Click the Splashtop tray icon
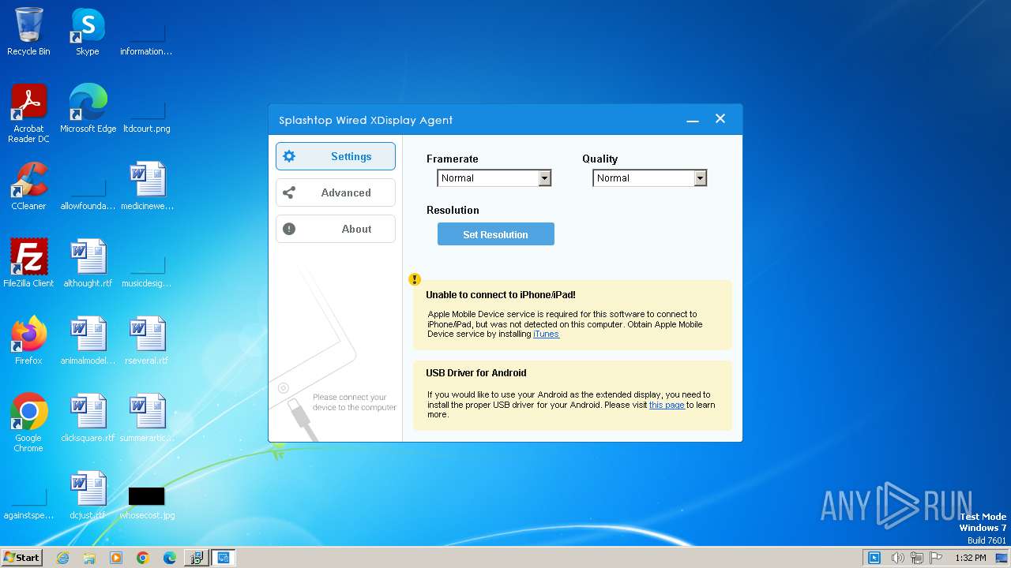This screenshot has width=1011, height=568. pos(874,558)
